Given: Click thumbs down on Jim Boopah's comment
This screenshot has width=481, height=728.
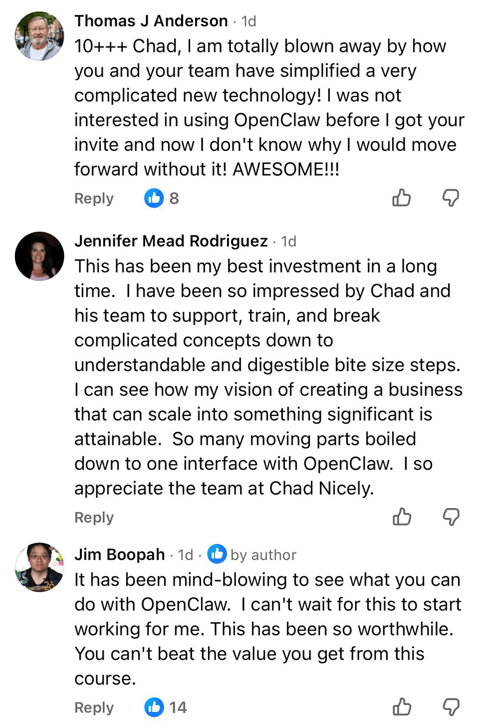Looking at the screenshot, I should (451, 707).
